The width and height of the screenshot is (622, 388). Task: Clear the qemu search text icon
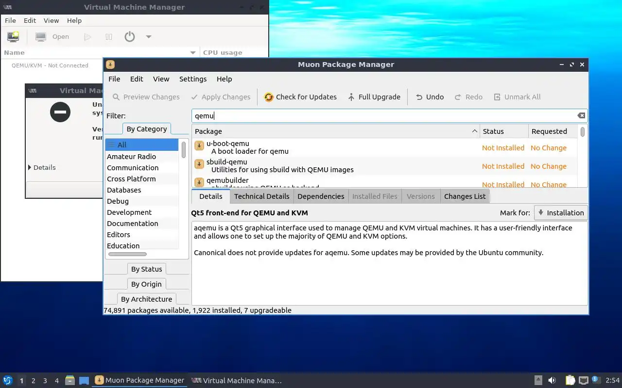(x=581, y=115)
